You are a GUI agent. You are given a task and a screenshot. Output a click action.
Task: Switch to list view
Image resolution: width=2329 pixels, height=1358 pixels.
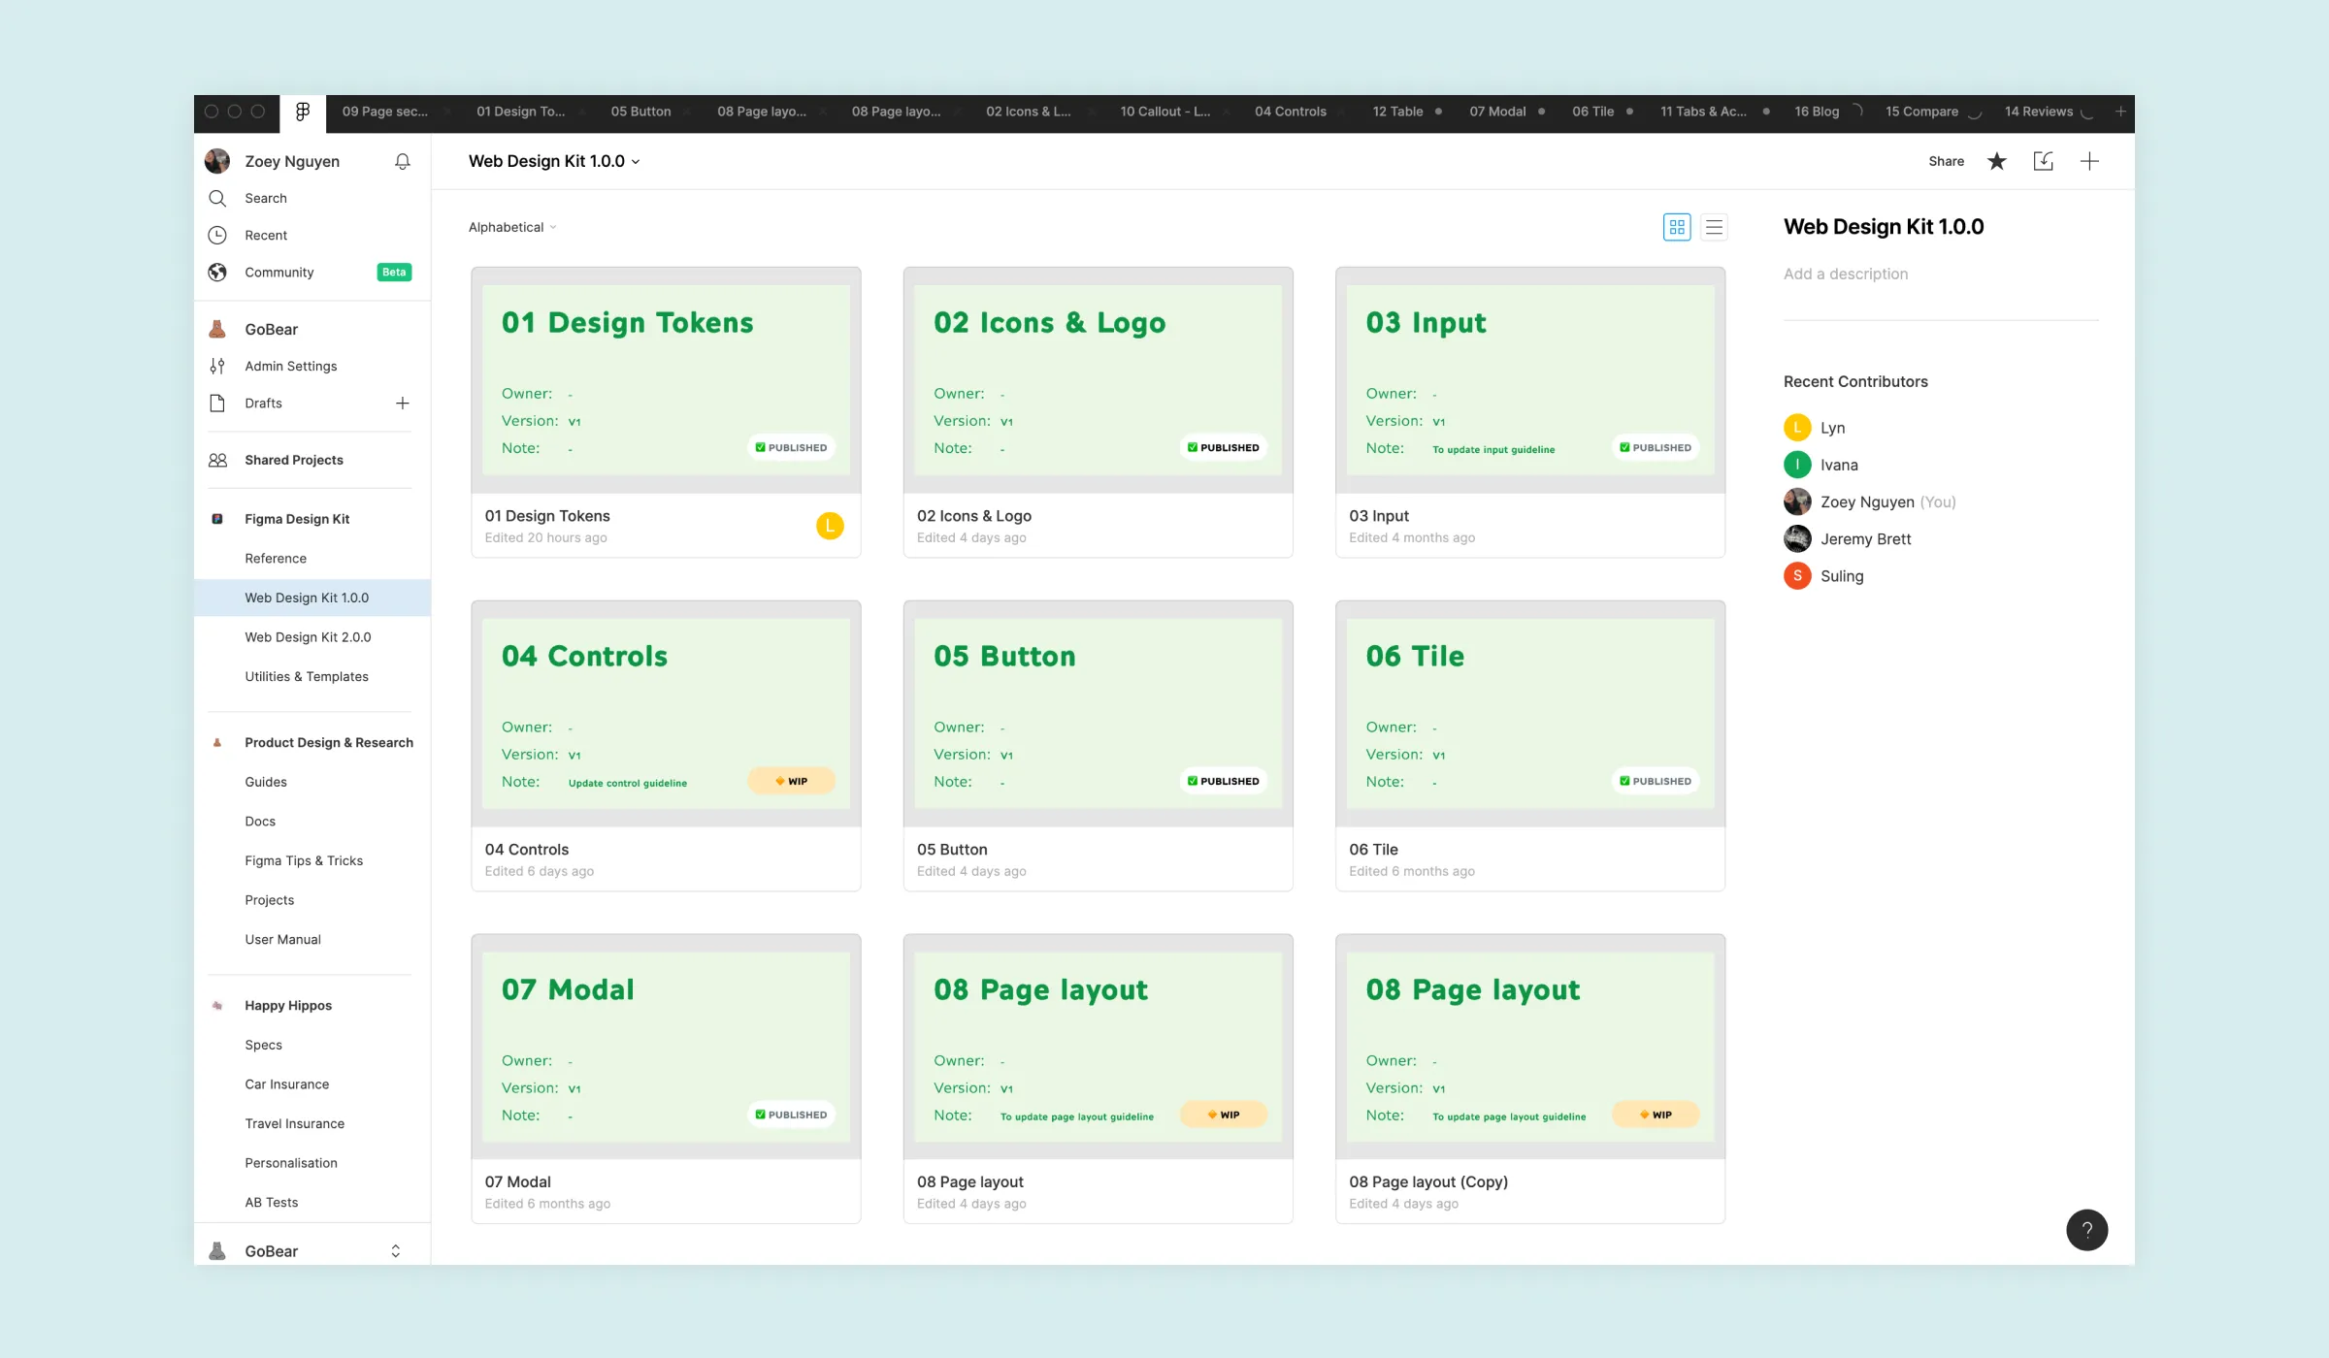(1714, 227)
